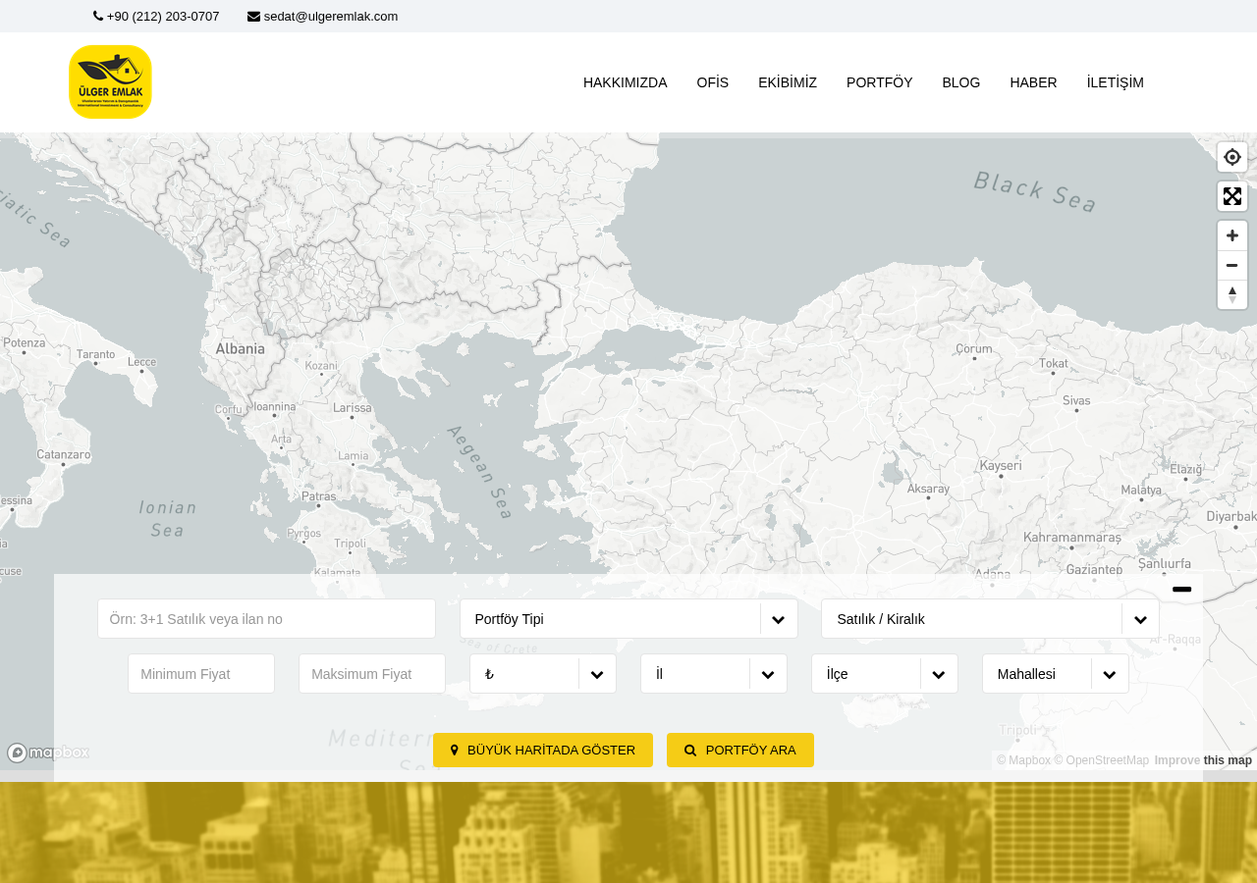The width and height of the screenshot is (1257, 883).
Task: Click Sivas city label on map
Action: point(1076,400)
